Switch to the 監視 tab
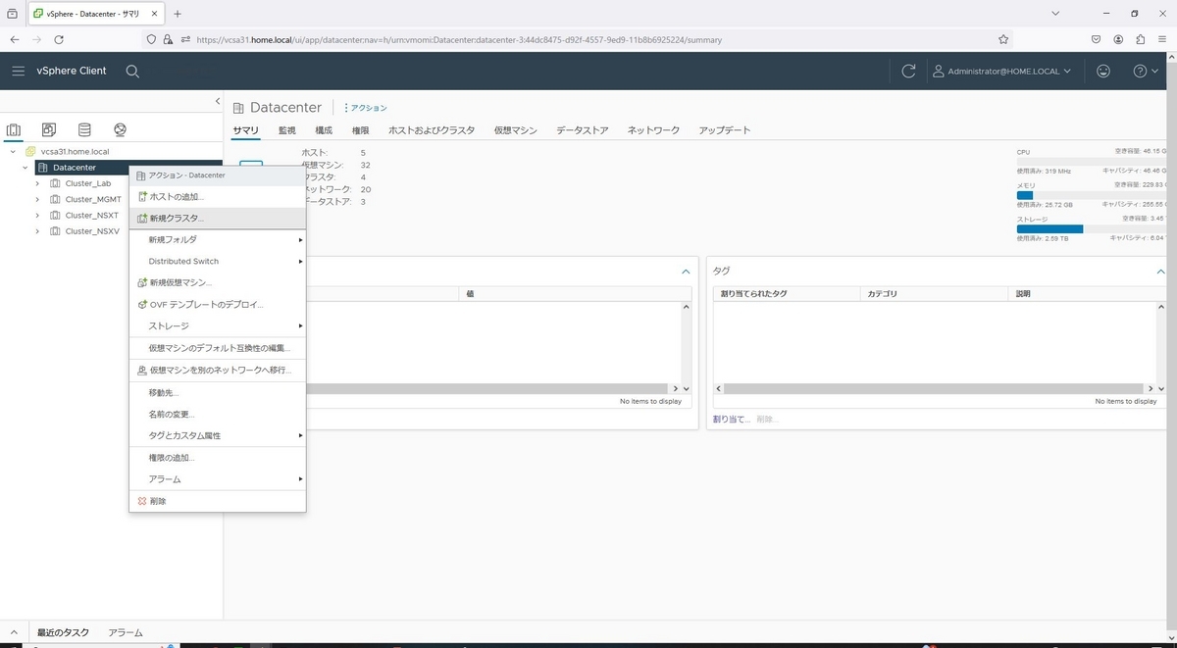Image resolution: width=1177 pixels, height=648 pixels. click(x=286, y=130)
